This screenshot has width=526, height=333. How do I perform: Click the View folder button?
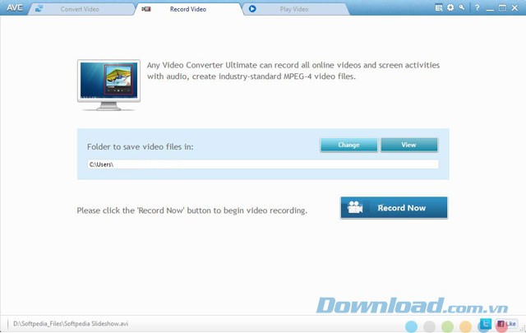tap(409, 145)
